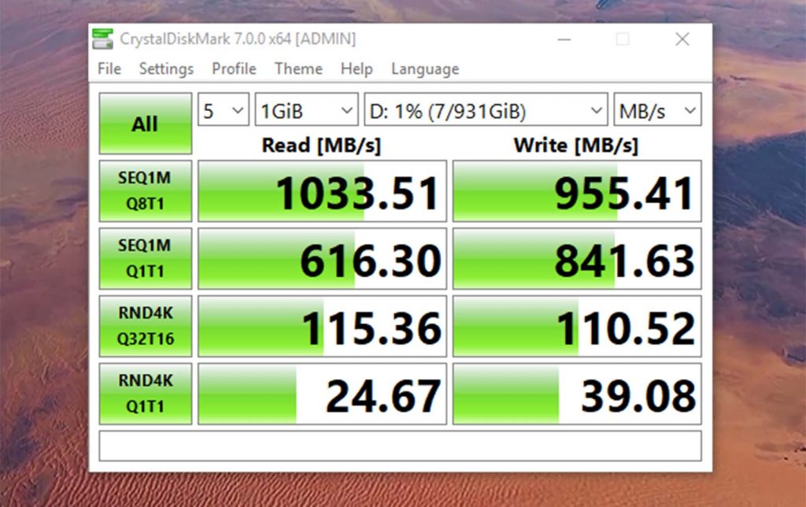Image resolution: width=806 pixels, height=507 pixels.
Task: Open the 1GiB test size dropdown
Action: click(306, 110)
